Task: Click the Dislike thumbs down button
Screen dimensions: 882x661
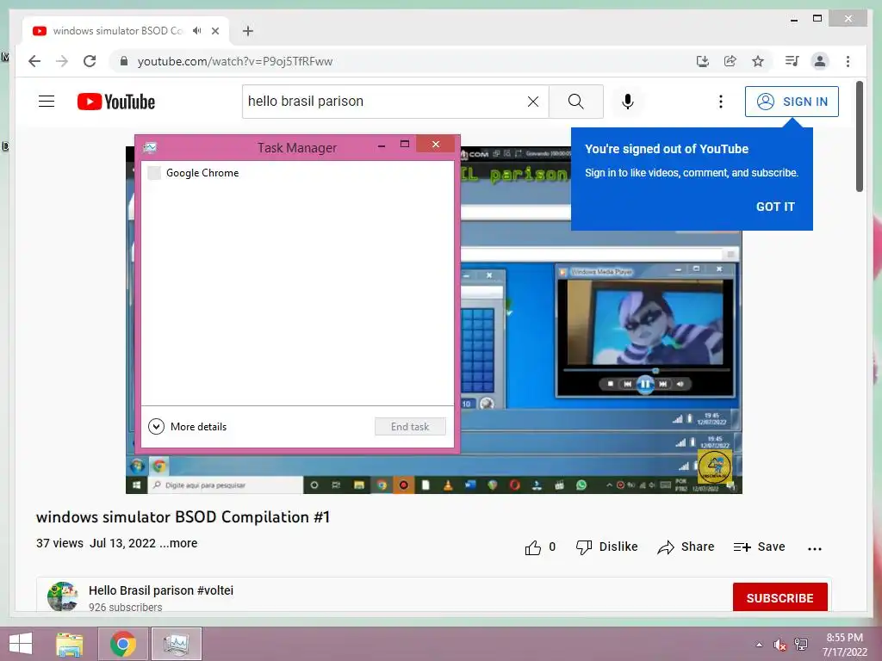Action: tap(607, 547)
